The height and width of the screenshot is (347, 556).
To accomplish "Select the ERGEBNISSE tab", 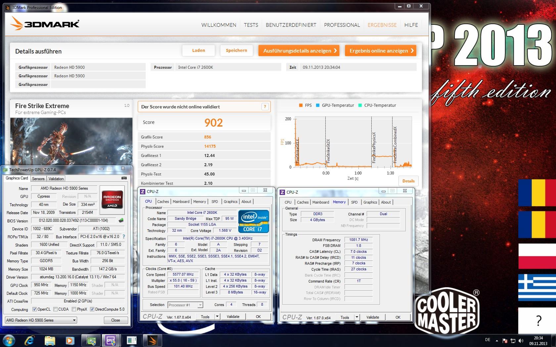I will [382, 25].
